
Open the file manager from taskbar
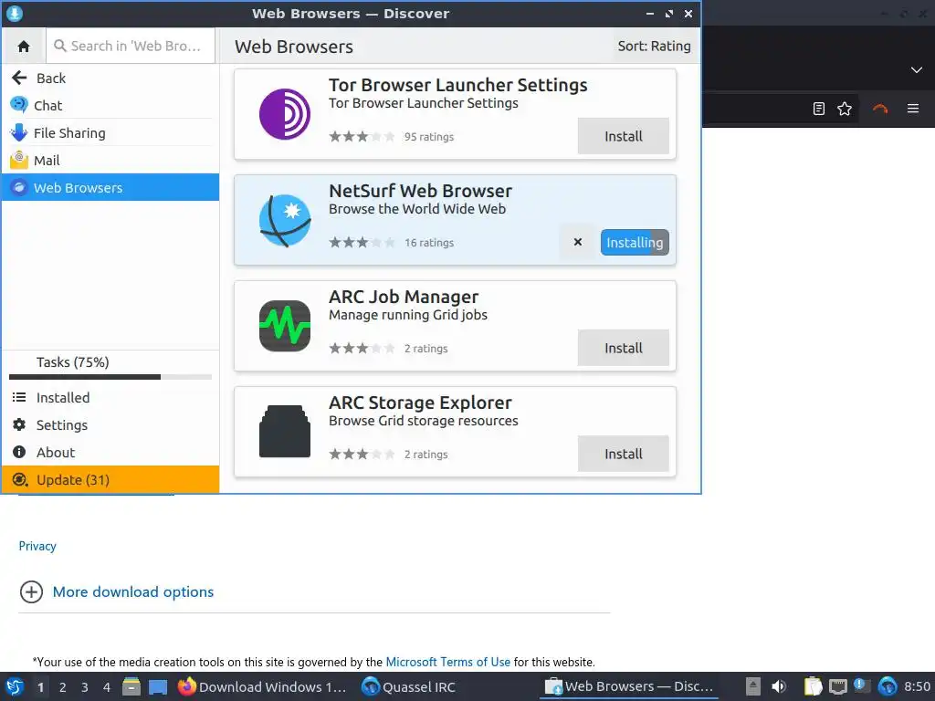point(131,686)
